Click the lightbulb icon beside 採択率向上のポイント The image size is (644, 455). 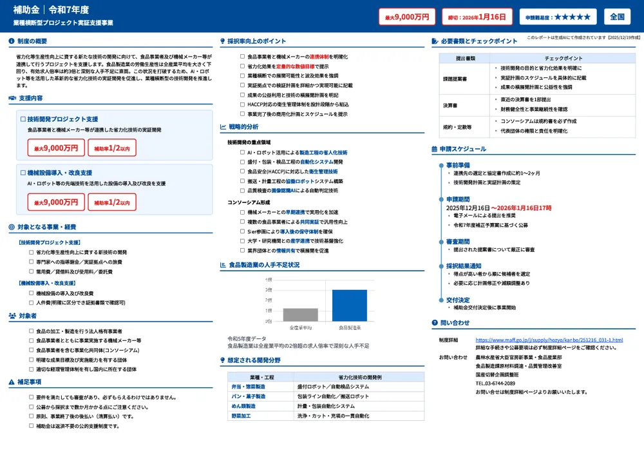(223, 41)
